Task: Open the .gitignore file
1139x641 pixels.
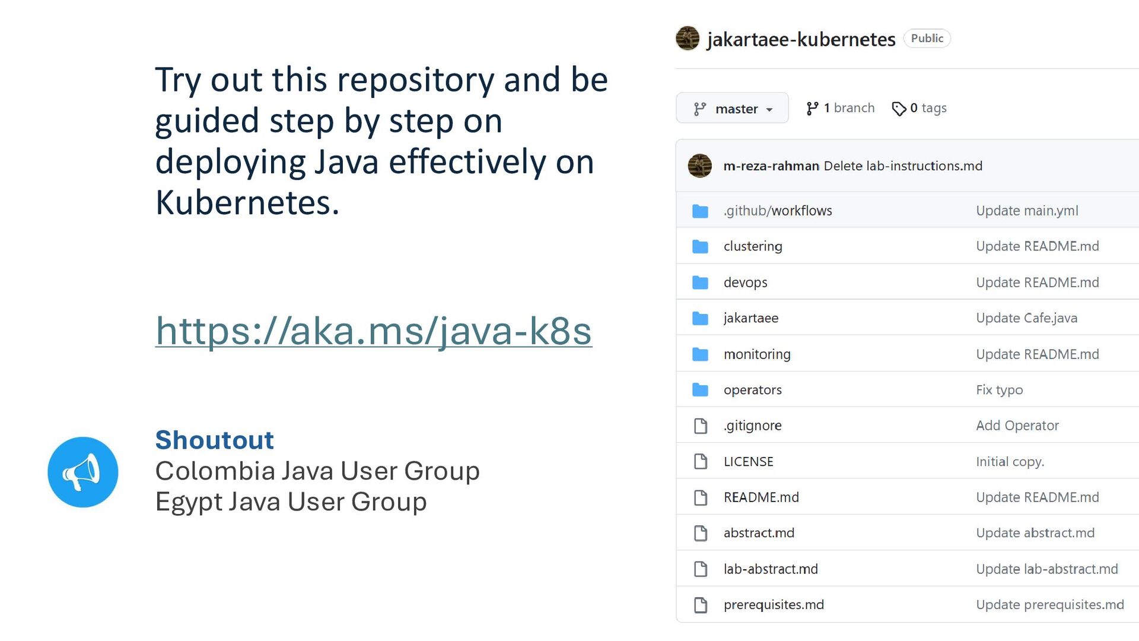Action: [x=753, y=426]
